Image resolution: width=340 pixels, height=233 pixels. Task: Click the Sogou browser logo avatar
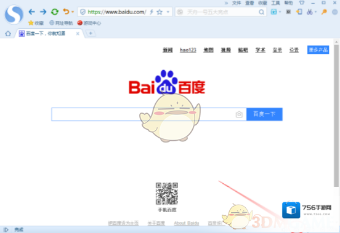point(14,14)
